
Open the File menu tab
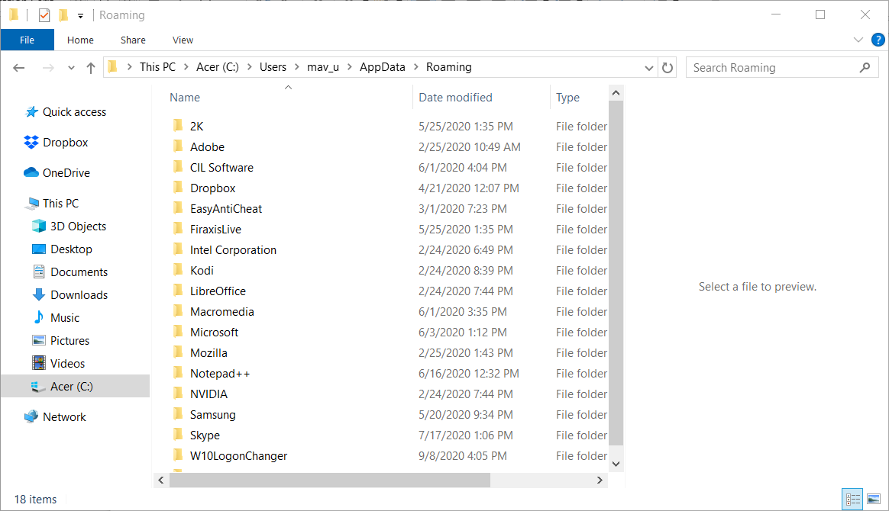(x=27, y=40)
